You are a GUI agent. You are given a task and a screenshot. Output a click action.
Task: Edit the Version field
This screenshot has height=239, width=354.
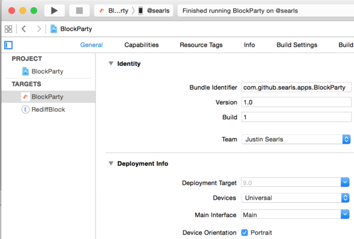[296, 102]
